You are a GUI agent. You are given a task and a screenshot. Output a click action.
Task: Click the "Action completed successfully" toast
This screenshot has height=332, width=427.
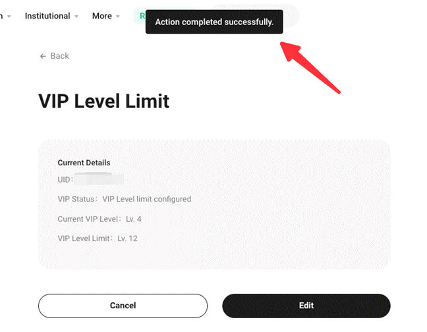[214, 22]
